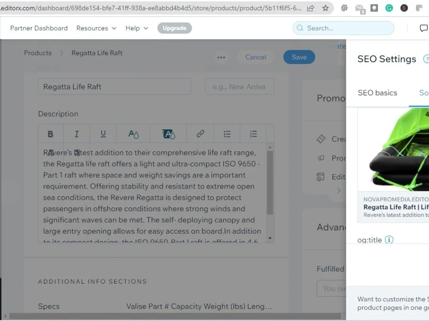Click the horizontal page scrollbar
Image resolution: width=429 pixels, height=321 pixels.
[x=175, y=316]
